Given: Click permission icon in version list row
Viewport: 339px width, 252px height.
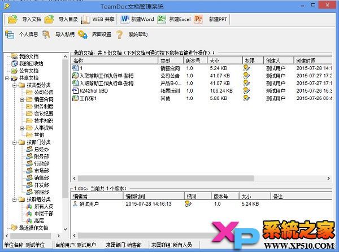Looking at the screenshot, I should tap(188, 203).
